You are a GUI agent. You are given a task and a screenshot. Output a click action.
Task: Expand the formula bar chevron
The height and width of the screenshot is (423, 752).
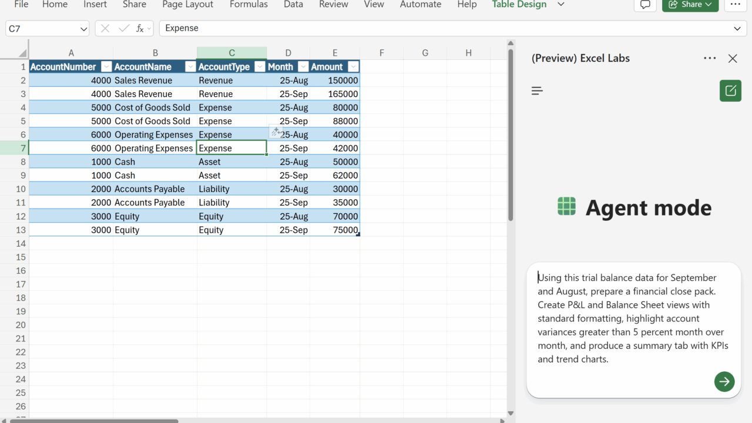click(737, 28)
